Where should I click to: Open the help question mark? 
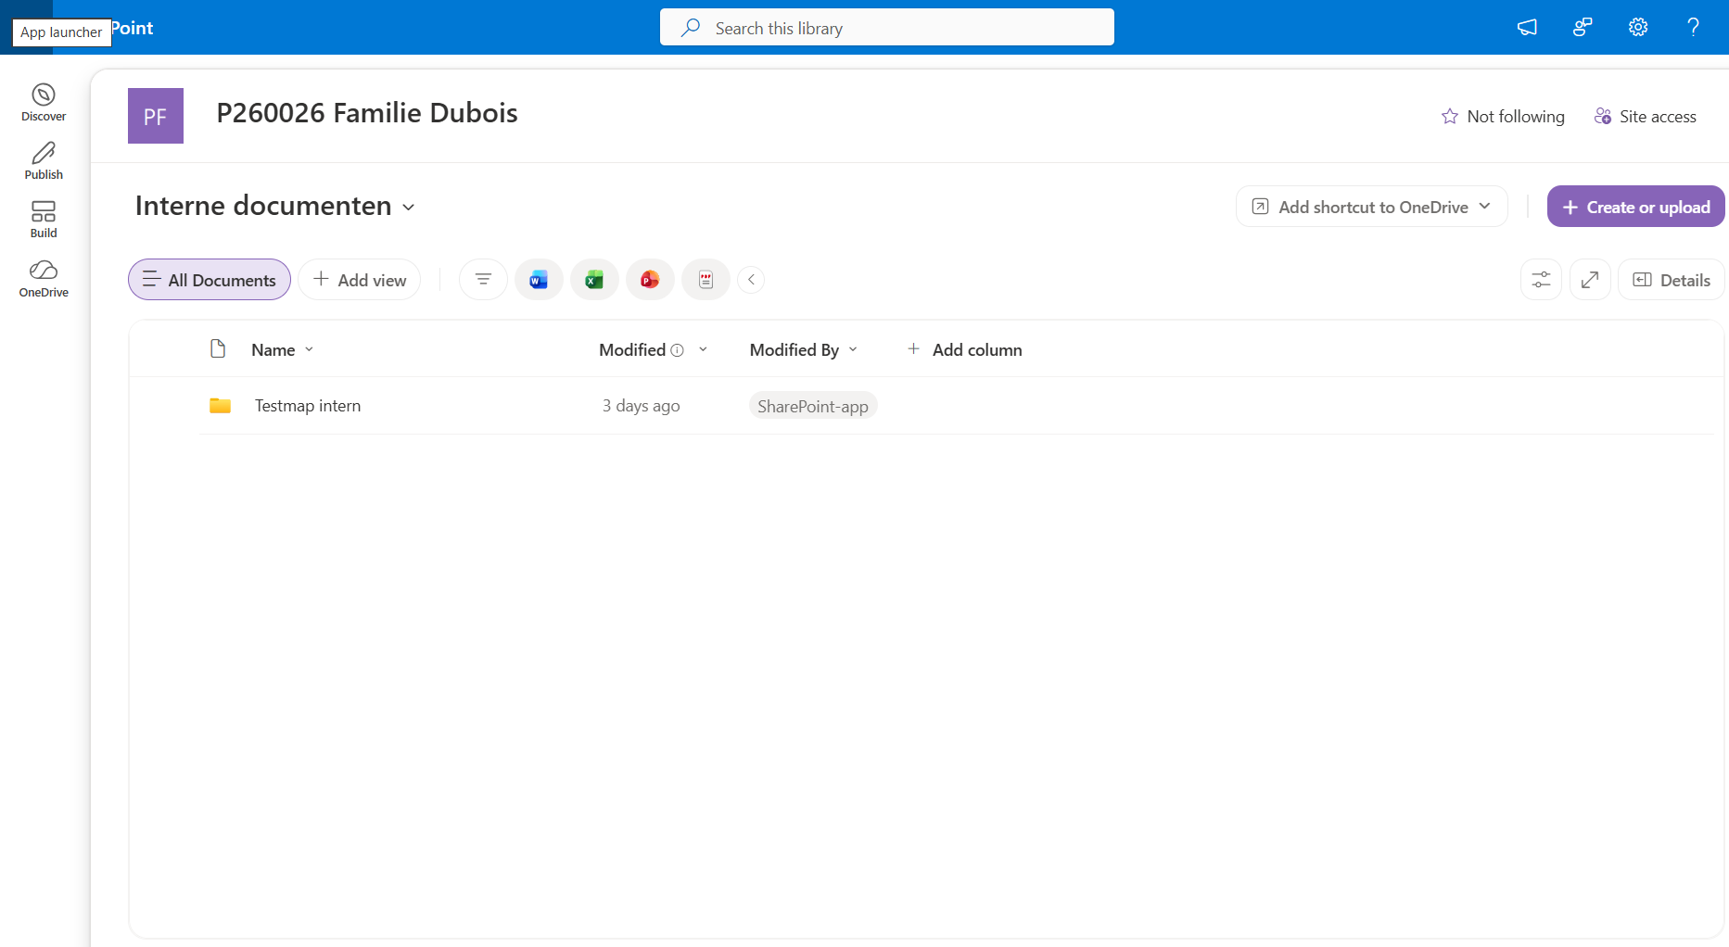point(1694,27)
